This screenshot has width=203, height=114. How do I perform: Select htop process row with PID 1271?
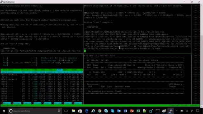click(x=42, y=77)
